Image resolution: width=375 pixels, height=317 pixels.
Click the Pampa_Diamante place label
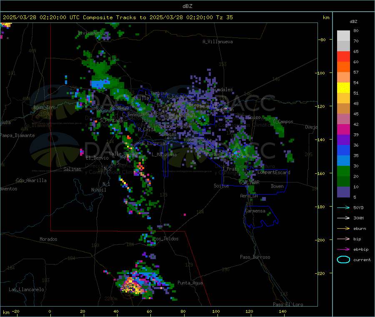17,135
